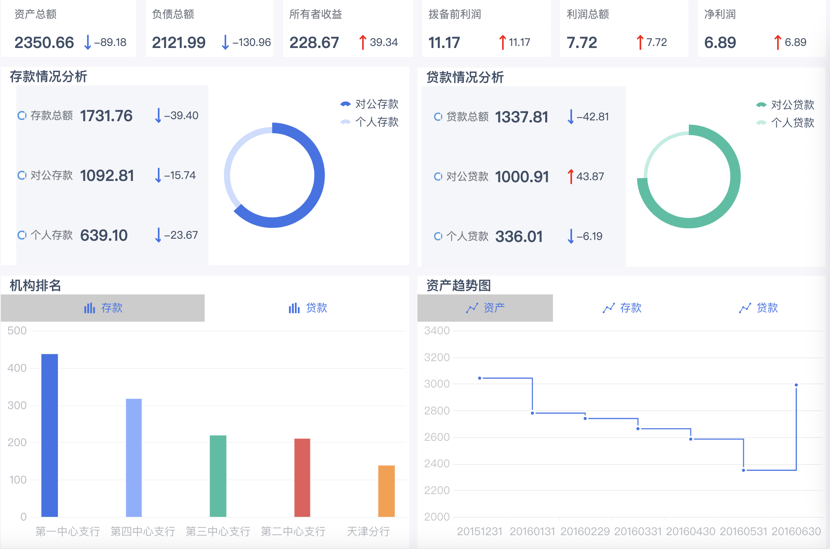The height and width of the screenshot is (549, 830).
Task: Click the 存款总额 value 1731.76
Action: pyautogui.click(x=106, y=116)
